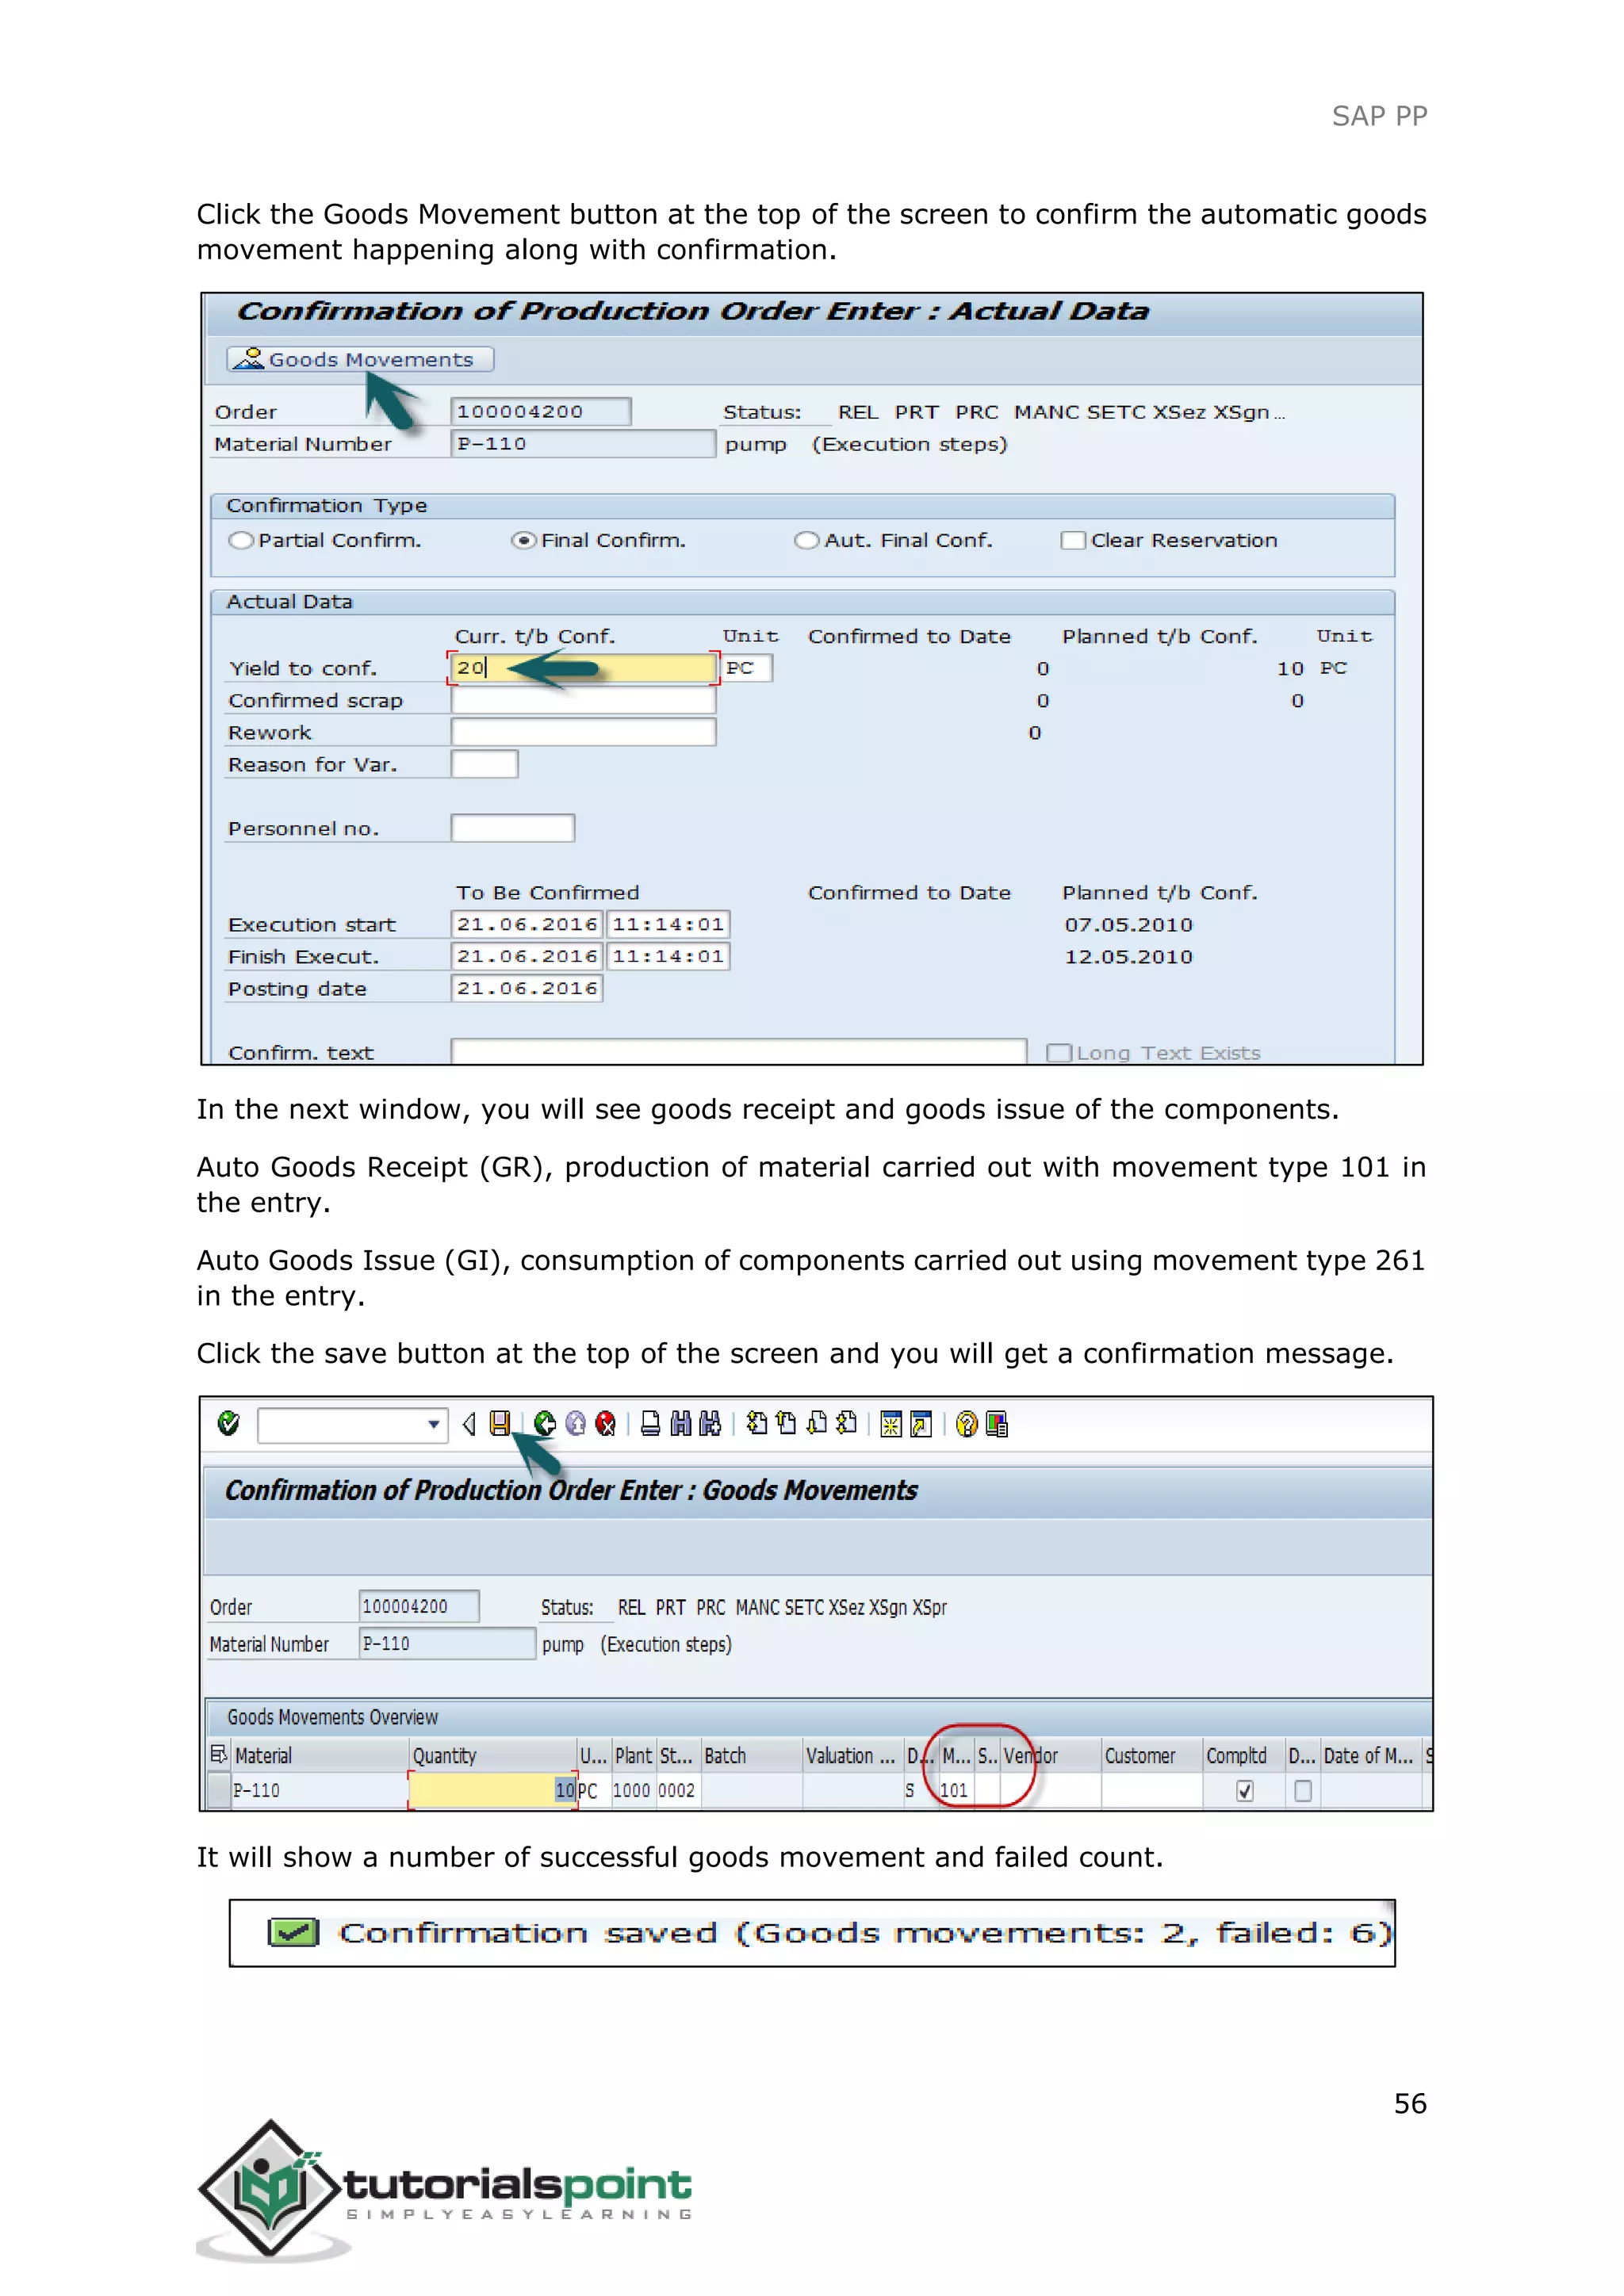Click the Generate Shortcut icon
The width and height of the screenshot is (1624, 2296).
click(x=921, y=1424)
